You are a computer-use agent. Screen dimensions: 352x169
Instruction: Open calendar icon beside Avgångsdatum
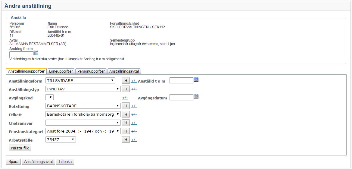click(x=196, y=97)
